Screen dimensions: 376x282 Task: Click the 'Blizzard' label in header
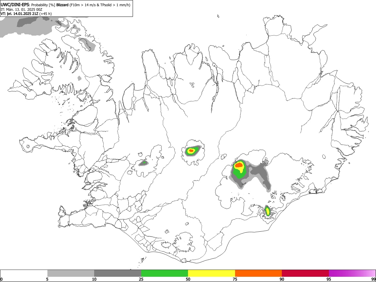point(62,5)
